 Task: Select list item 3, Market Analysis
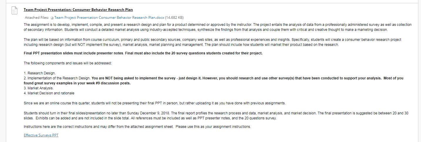39,88
